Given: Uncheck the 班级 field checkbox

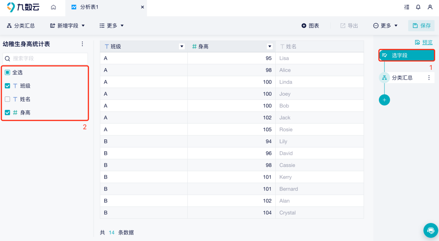Looking at the screenshot, I should coord(7,86).
